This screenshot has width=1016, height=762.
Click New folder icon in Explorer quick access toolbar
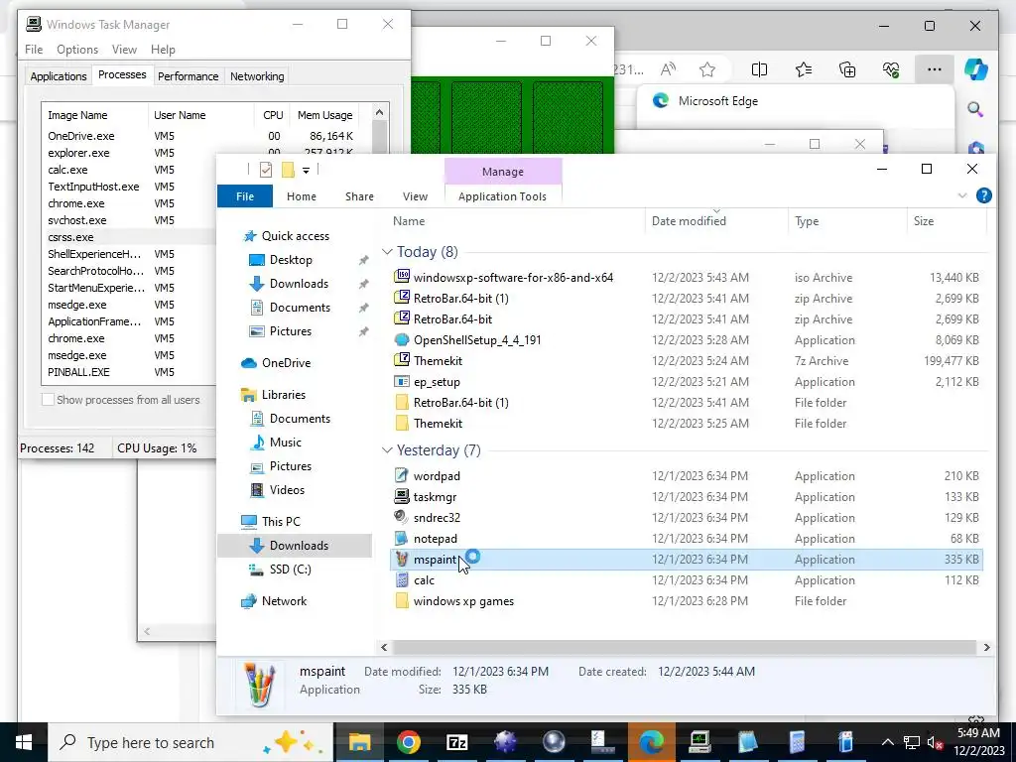(288, 170)
